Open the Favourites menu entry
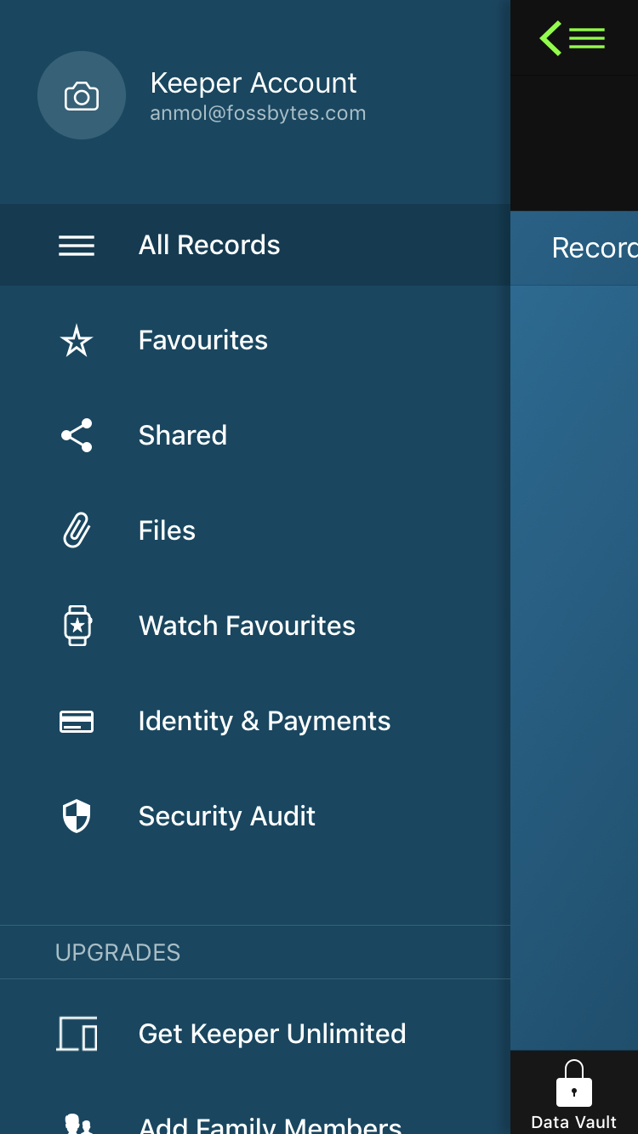638x1134 pixels. 203,340
